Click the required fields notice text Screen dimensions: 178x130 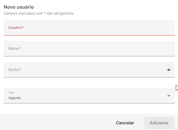[39, 13]
